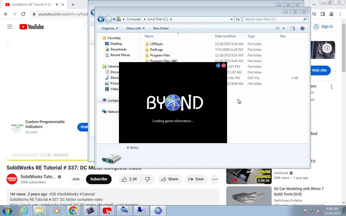346x216 pixels.
Task: Focus the Search Local Disk (C:) box
Action: point(275,19)
